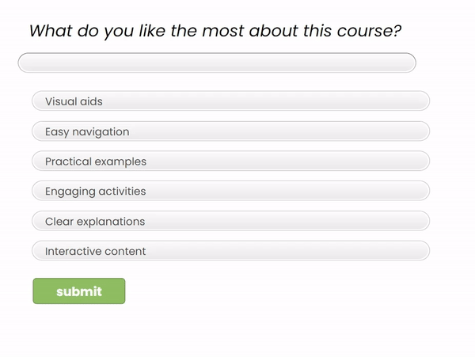Image resolution: width=475 pixels, height=357 pixels.
Task: Select the "Interactive content" answer
Action: coord(230,251)
